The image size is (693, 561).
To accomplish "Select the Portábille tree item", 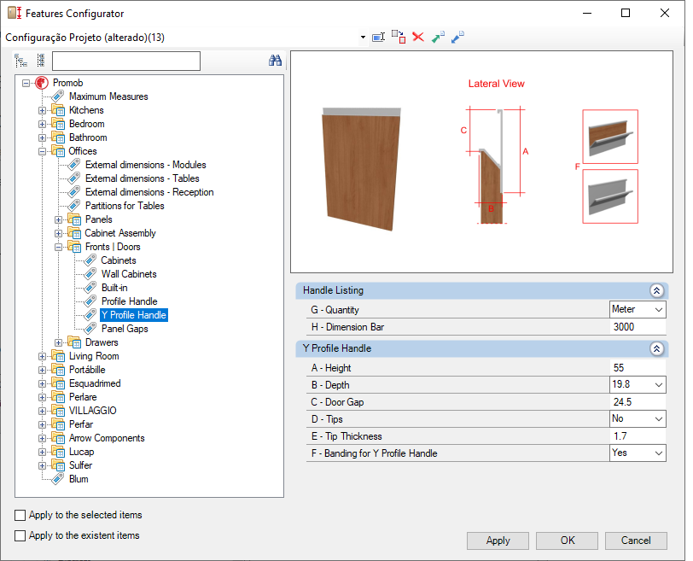I will (x=87, y=370).
